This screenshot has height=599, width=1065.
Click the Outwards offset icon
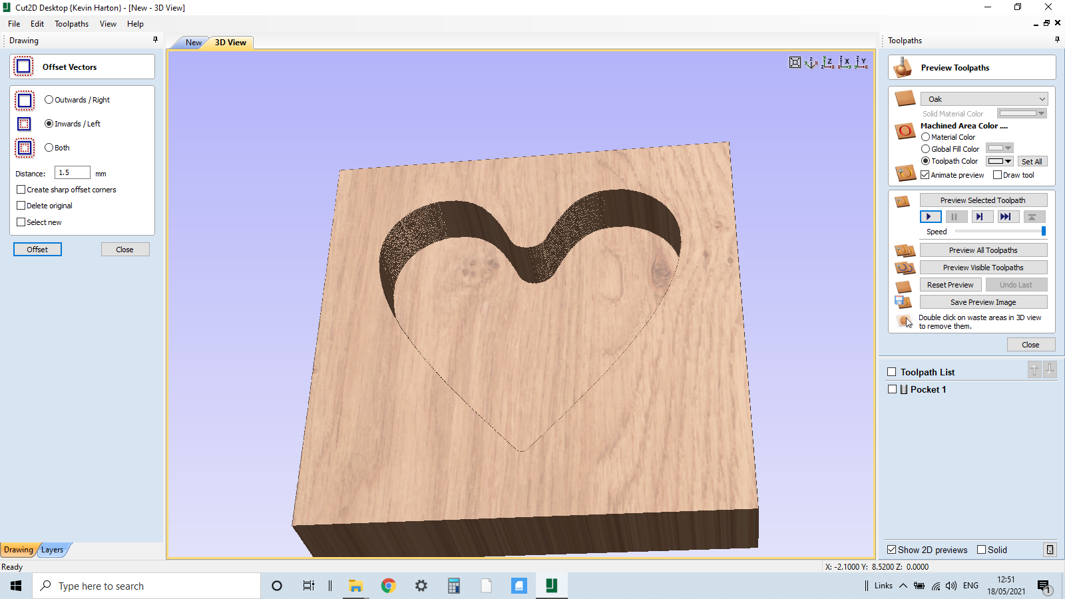(x=25, y=100)
